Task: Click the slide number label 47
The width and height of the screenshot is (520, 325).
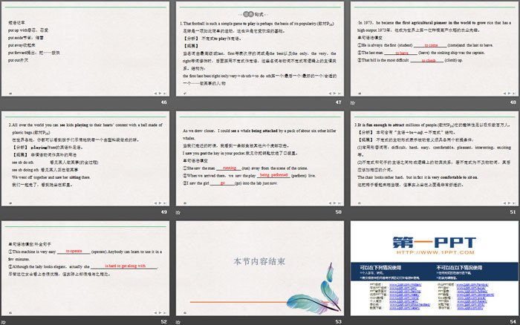Action: point(338,102)
